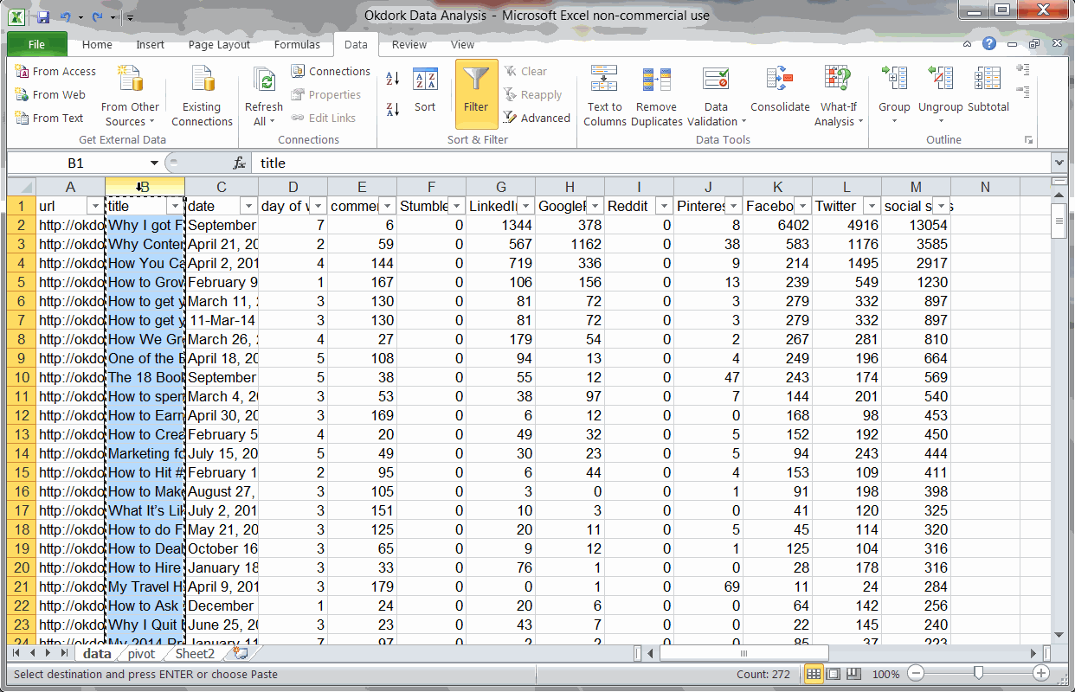The width and height of the screenshot is (1075, 692).
Task: Select the Sort A to Z icon
Action: click(392, 78)
